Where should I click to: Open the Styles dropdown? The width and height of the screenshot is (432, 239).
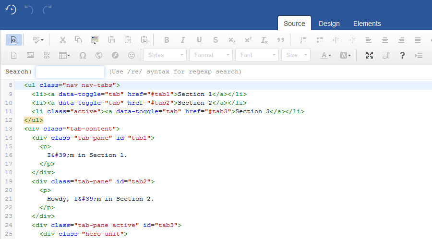pyautogui.click(x=165, y=55)
